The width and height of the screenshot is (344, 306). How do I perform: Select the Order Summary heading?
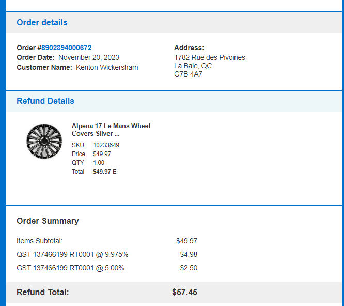coord(48,221)
